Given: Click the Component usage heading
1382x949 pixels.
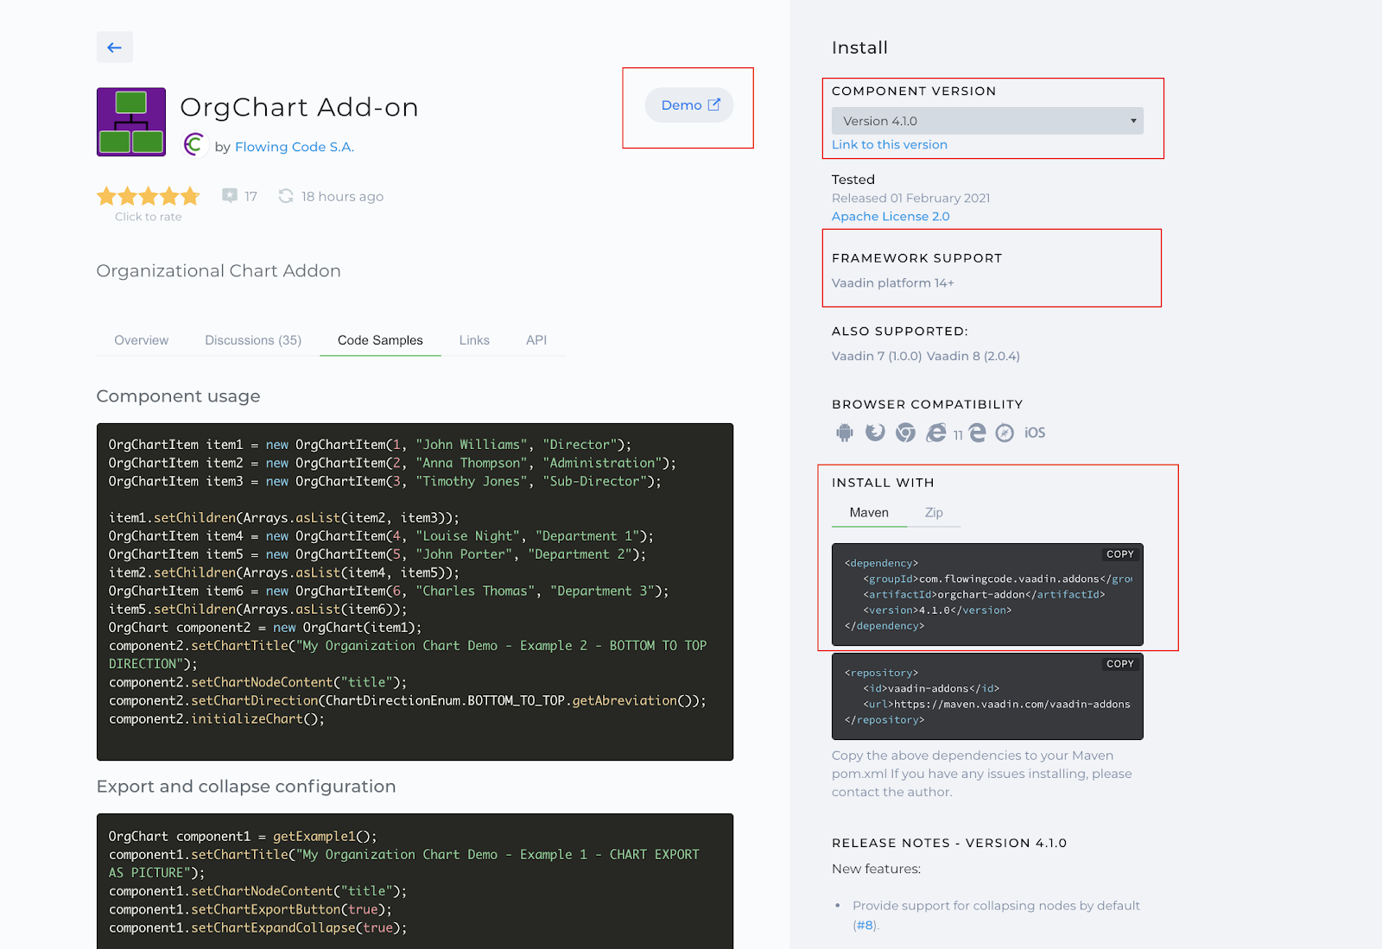Looking at the screenshot, I should pyautogui.click(x=178, y=396).
